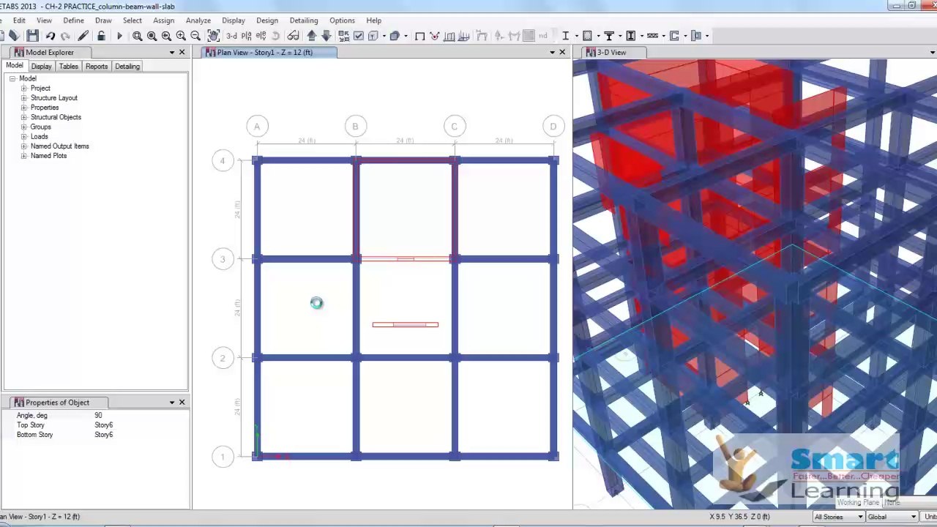Screen dimensions: 937x527
Task: Expand the Named Output Items node
Action: point(23,146)
